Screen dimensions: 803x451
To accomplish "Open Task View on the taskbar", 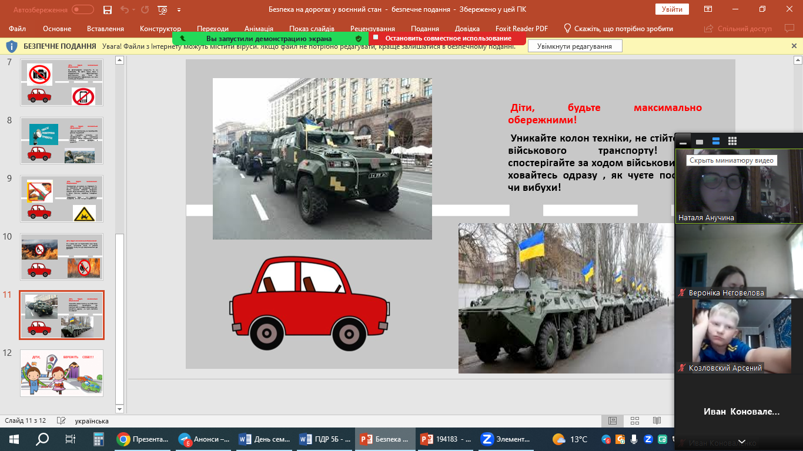I will pyautogui.click(x=71, y=439).
